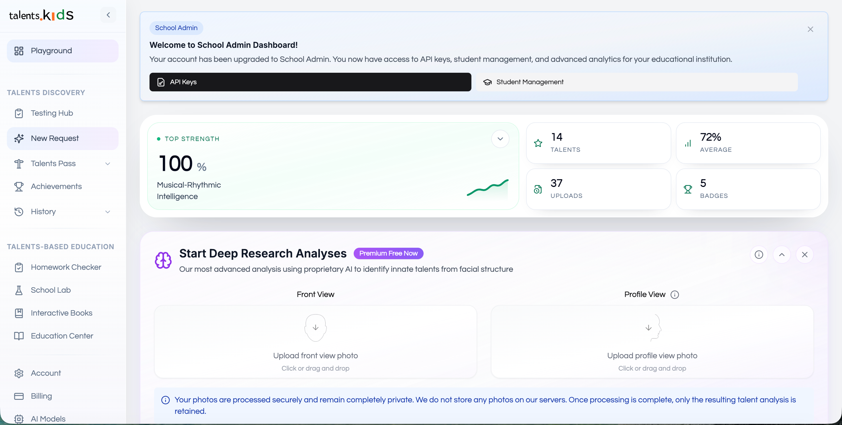Click the privacy notice info icon

166,400
